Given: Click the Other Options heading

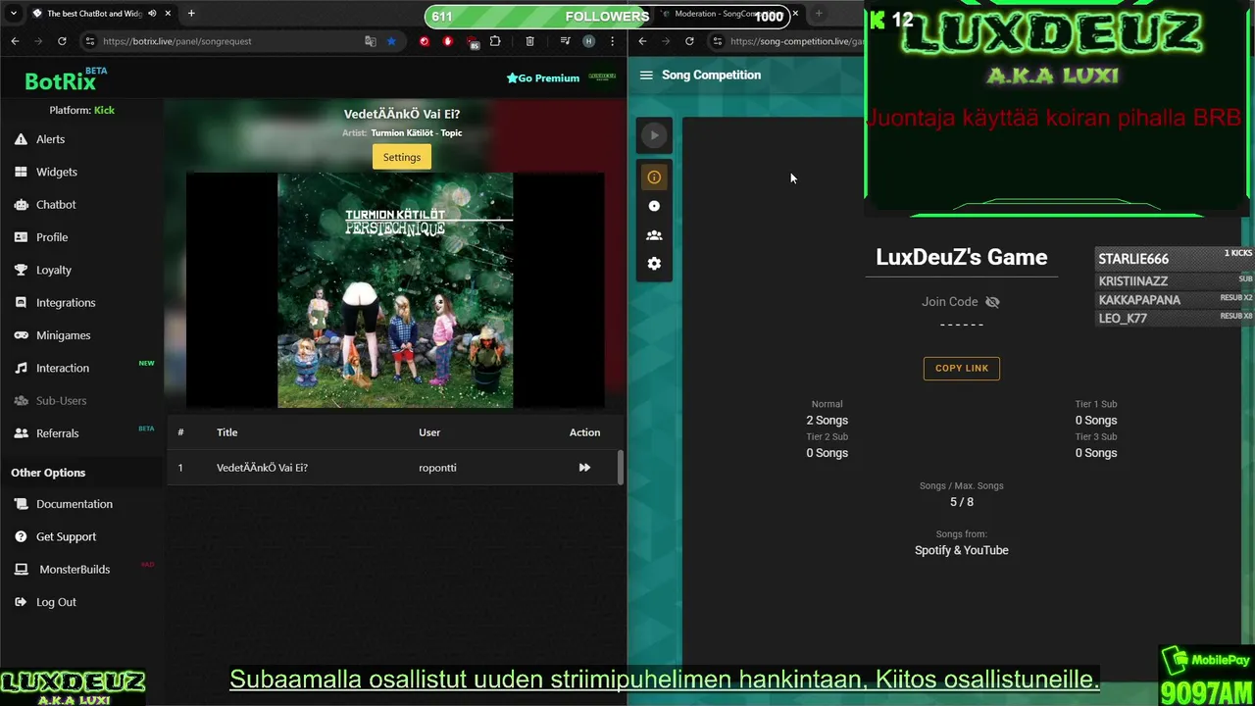Looking at the screenshot, I should (48, 473).
